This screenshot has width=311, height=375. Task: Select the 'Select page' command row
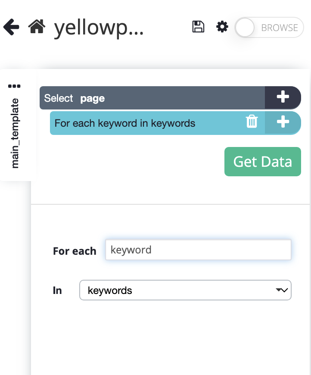[x=152, y=98]
